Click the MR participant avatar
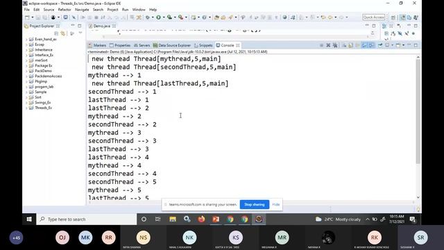The image size is (444, 250). point(282,237)
